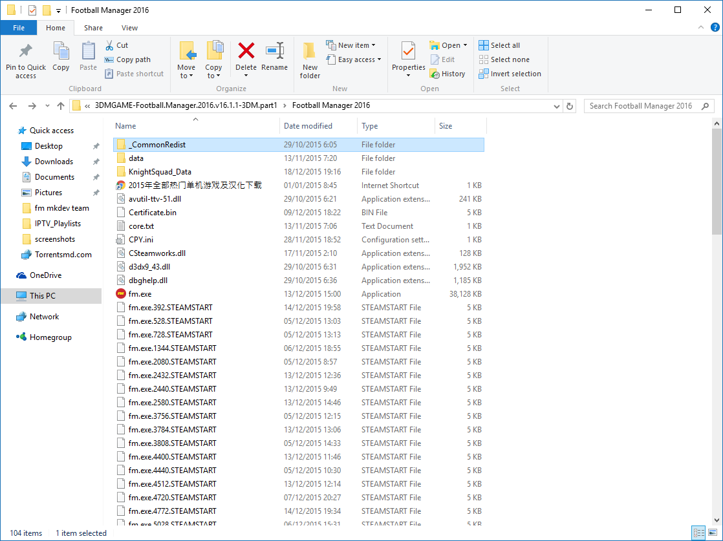Select the _CommonRedist folder
This screenshot has width=723, height=541.
[299, 145]
